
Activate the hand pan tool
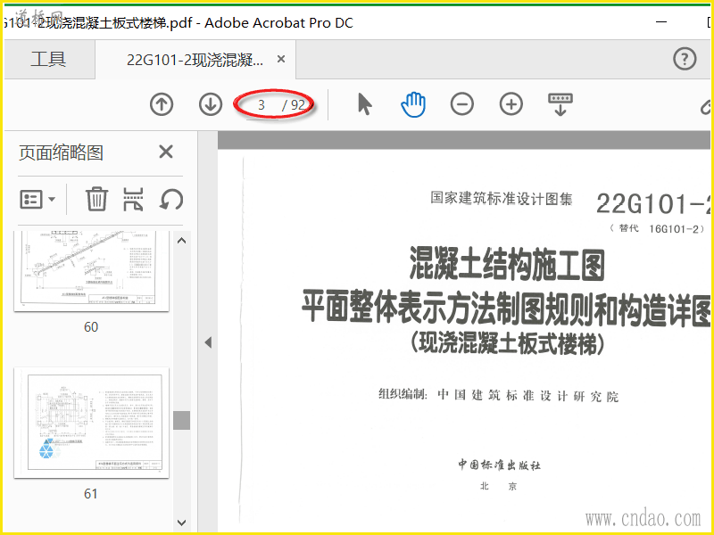(x=413, y=104)
